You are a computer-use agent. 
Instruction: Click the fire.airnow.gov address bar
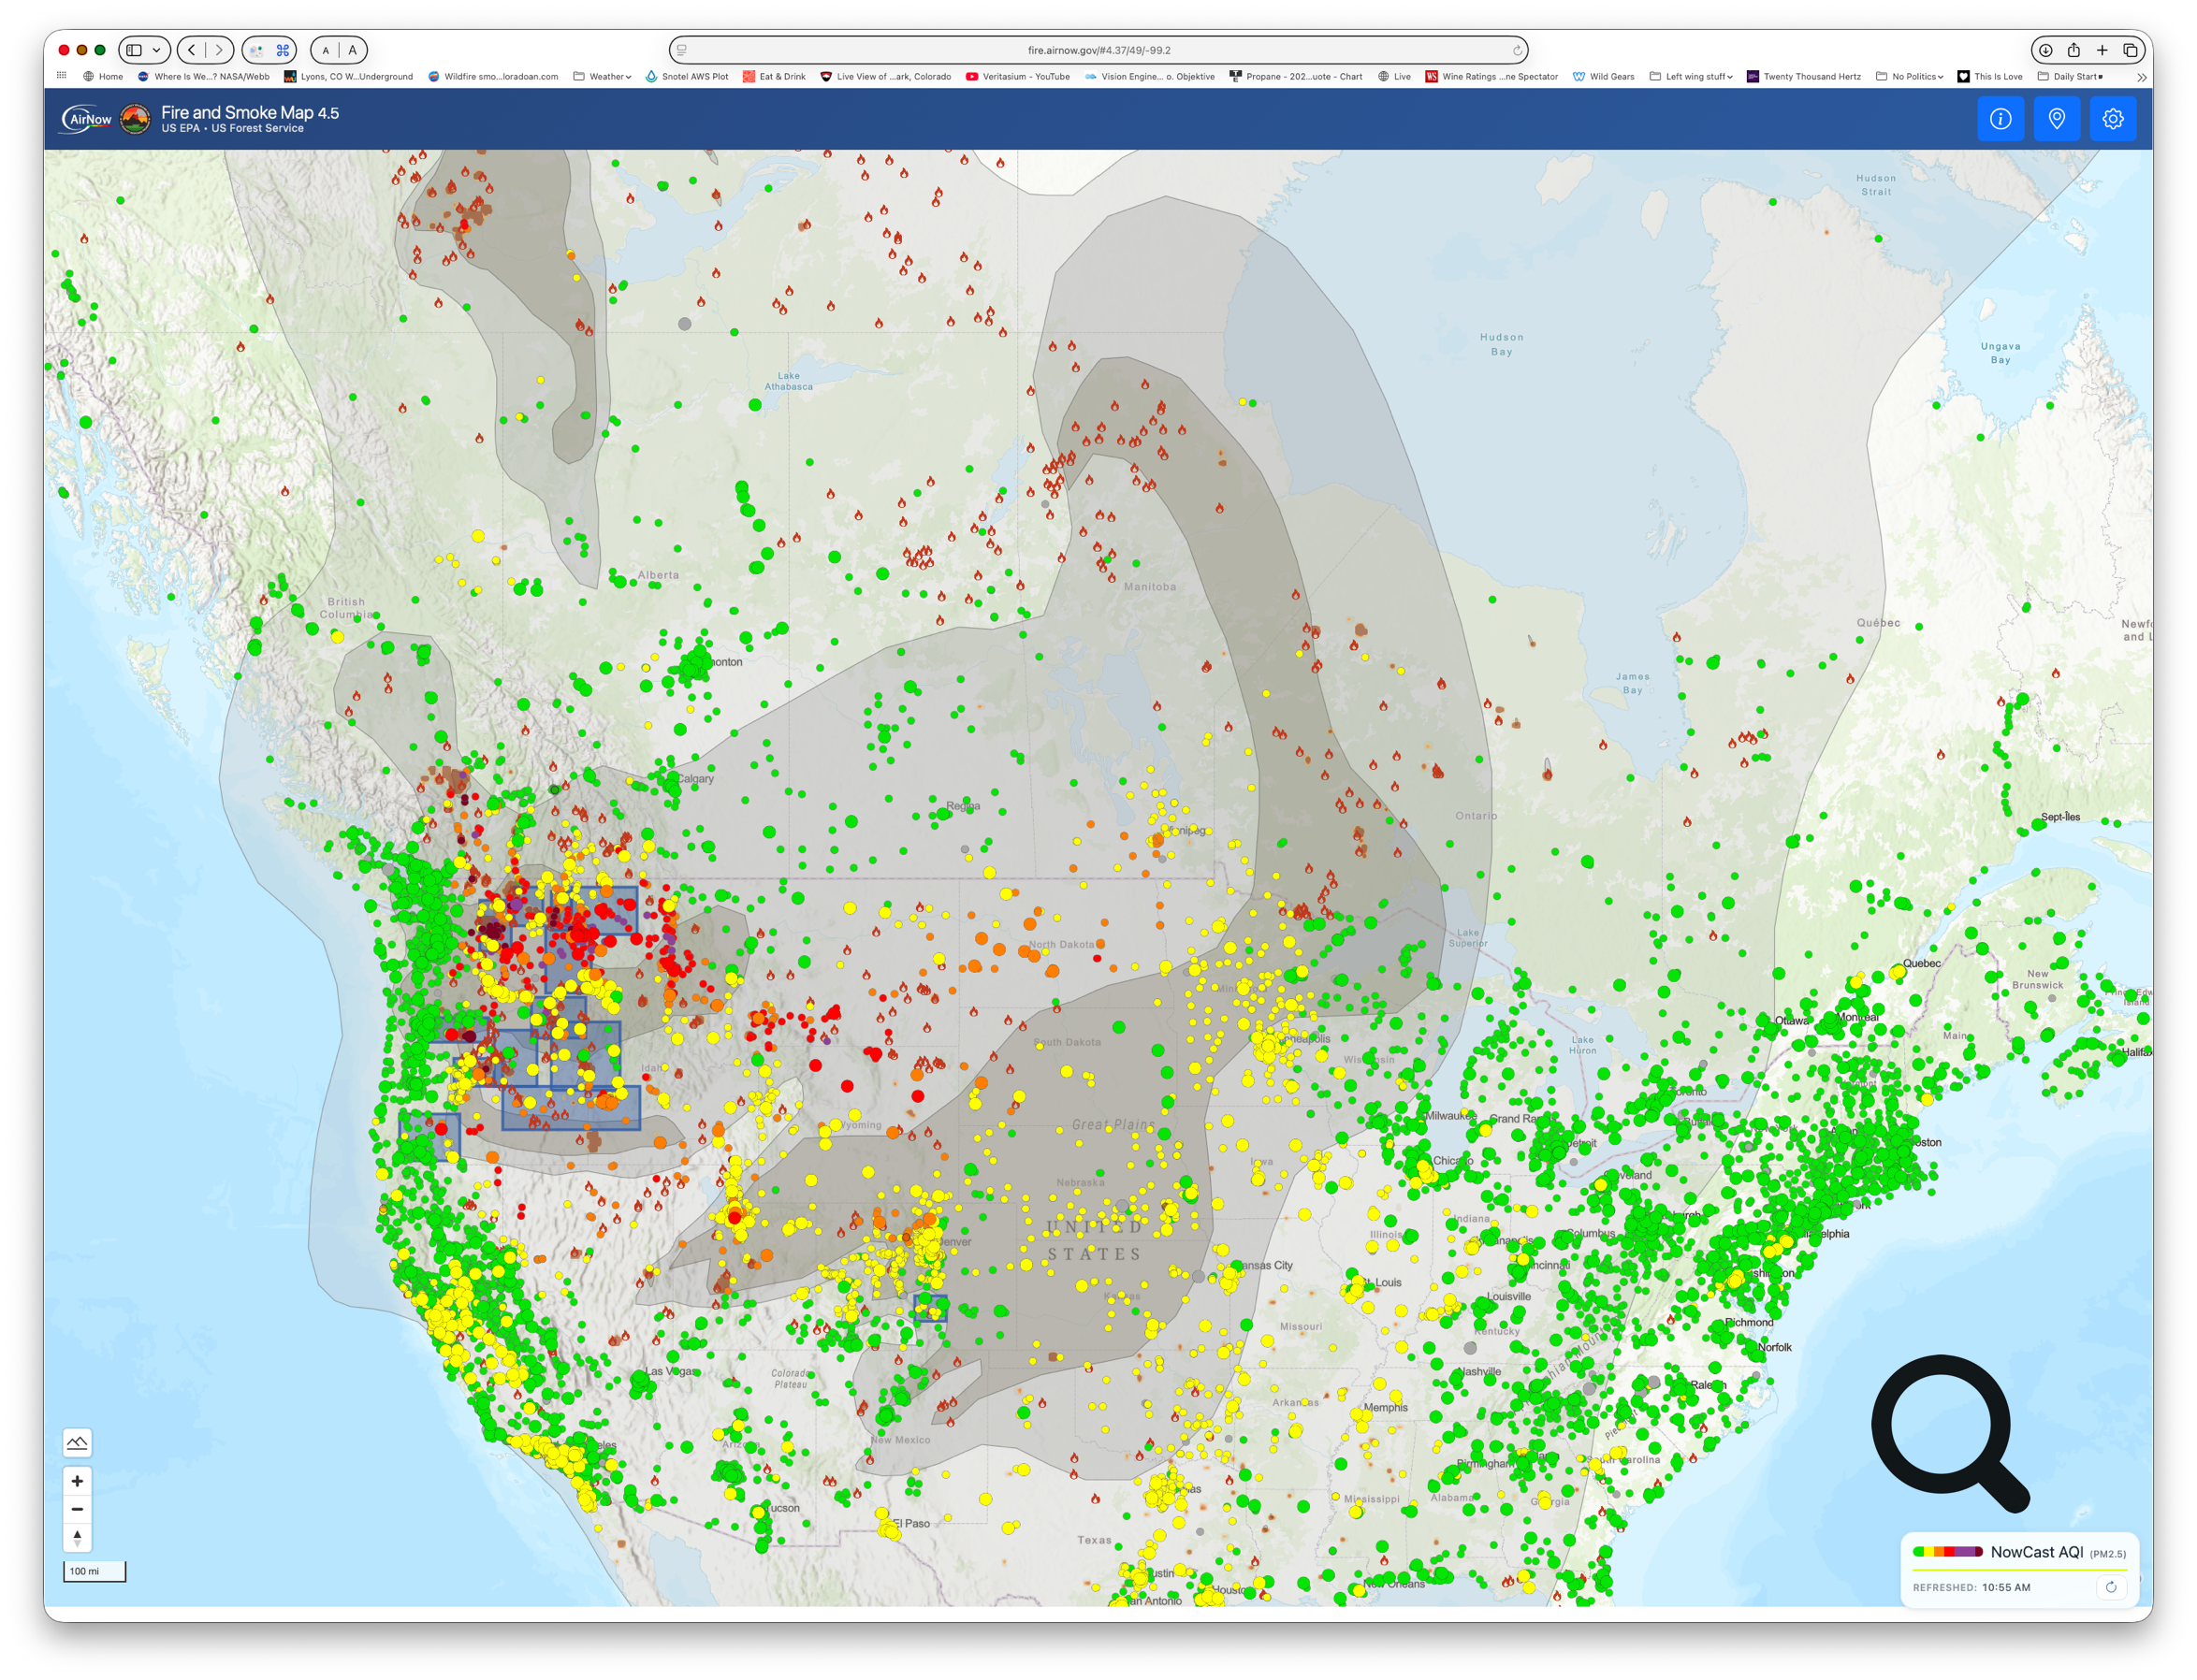point(1098,50)
